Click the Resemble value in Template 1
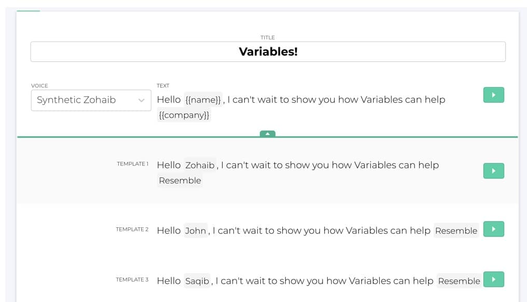This screenshot has width=527, height=302. coord(180,181)
